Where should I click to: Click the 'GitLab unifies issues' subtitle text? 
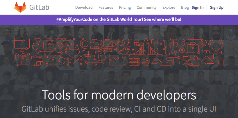119,109
